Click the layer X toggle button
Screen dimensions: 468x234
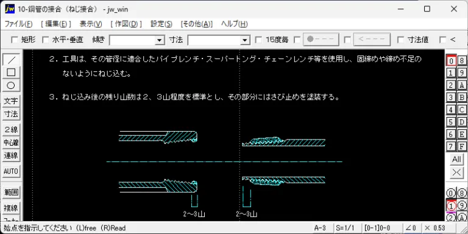[456, 173]
